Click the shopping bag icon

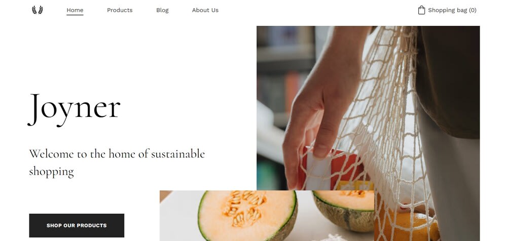click(x=421, y=10)
